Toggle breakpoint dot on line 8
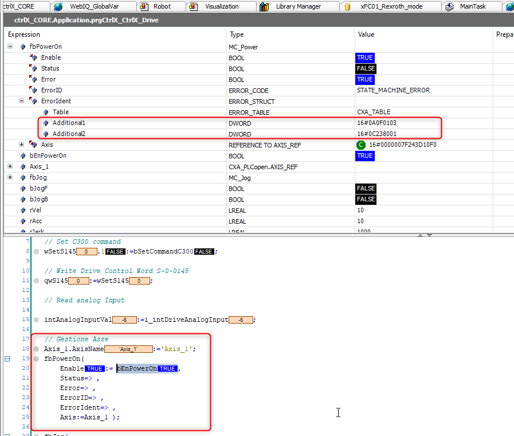The width and height of the screenshot is (514, 436). point(36,251)
